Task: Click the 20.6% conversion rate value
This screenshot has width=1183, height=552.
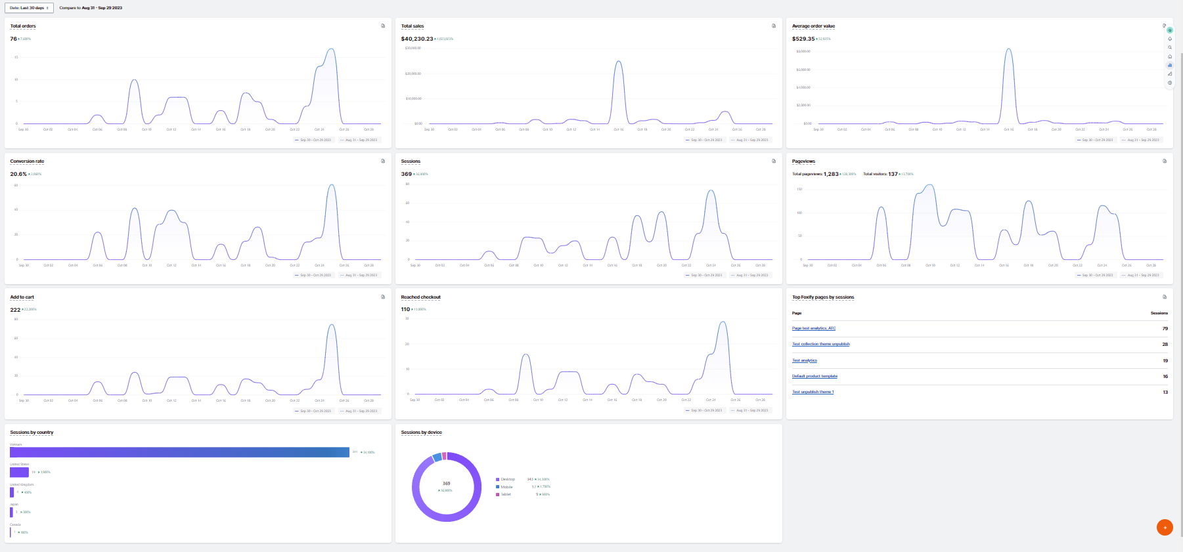Action: (x=18, y=174)
